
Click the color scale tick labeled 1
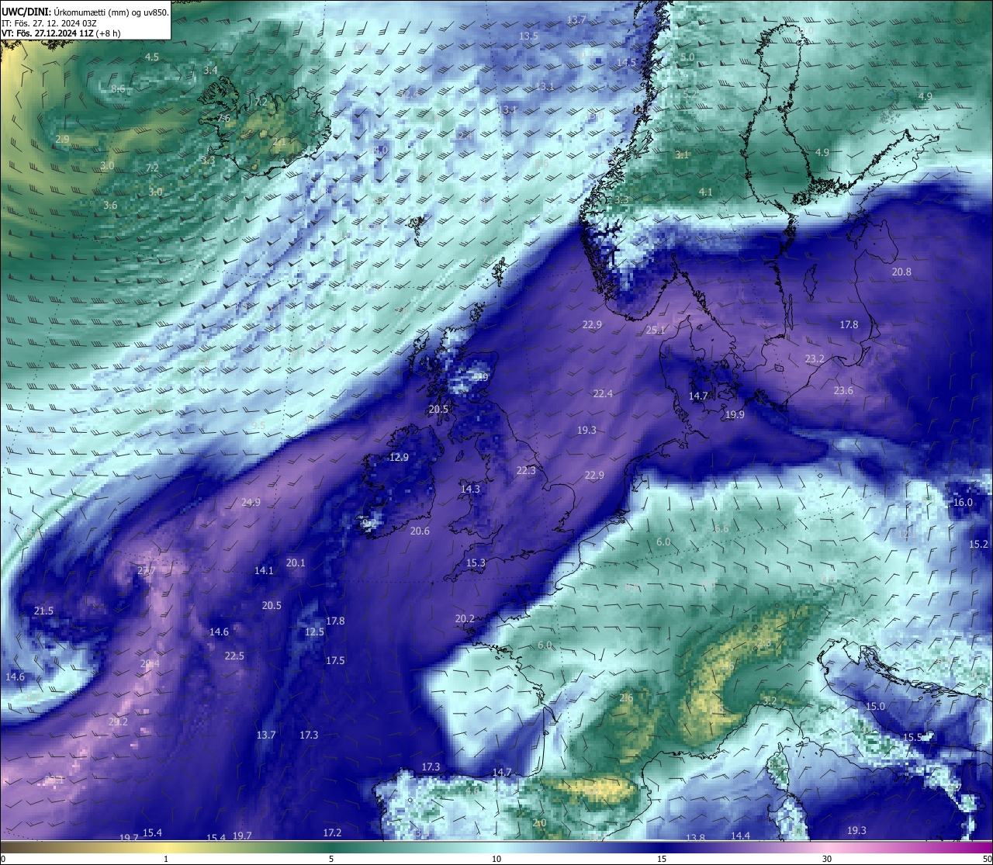pos(166,859)
